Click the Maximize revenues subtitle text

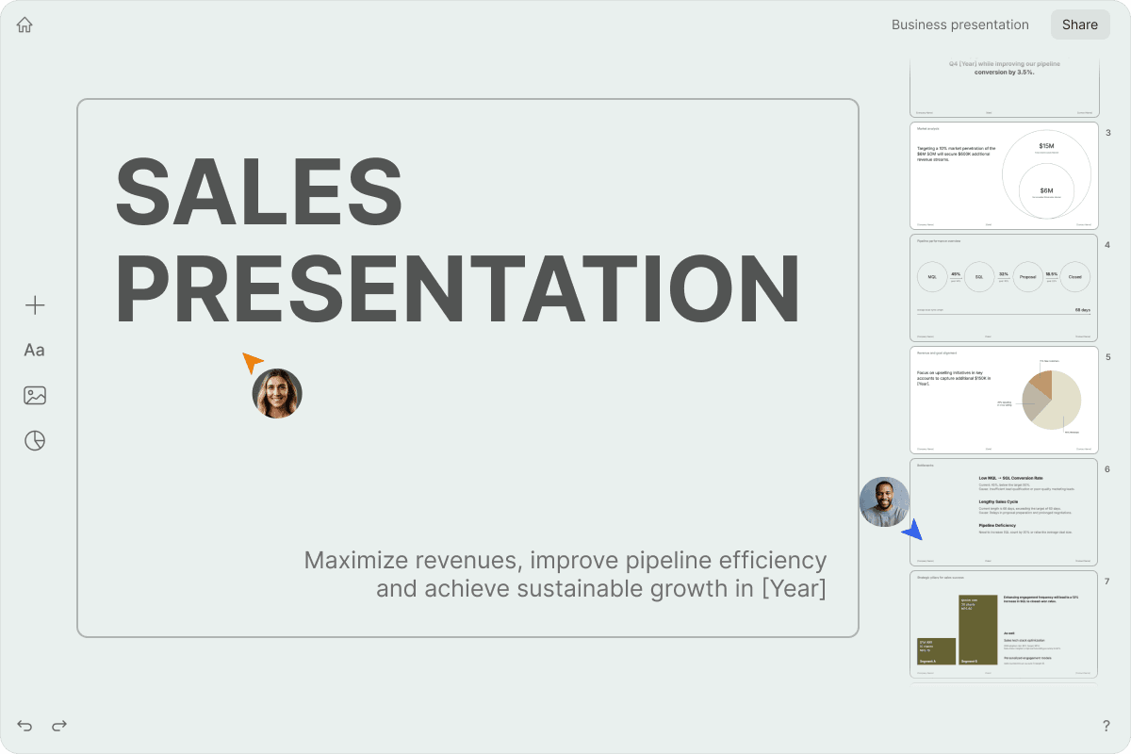(x=565, y=574)
